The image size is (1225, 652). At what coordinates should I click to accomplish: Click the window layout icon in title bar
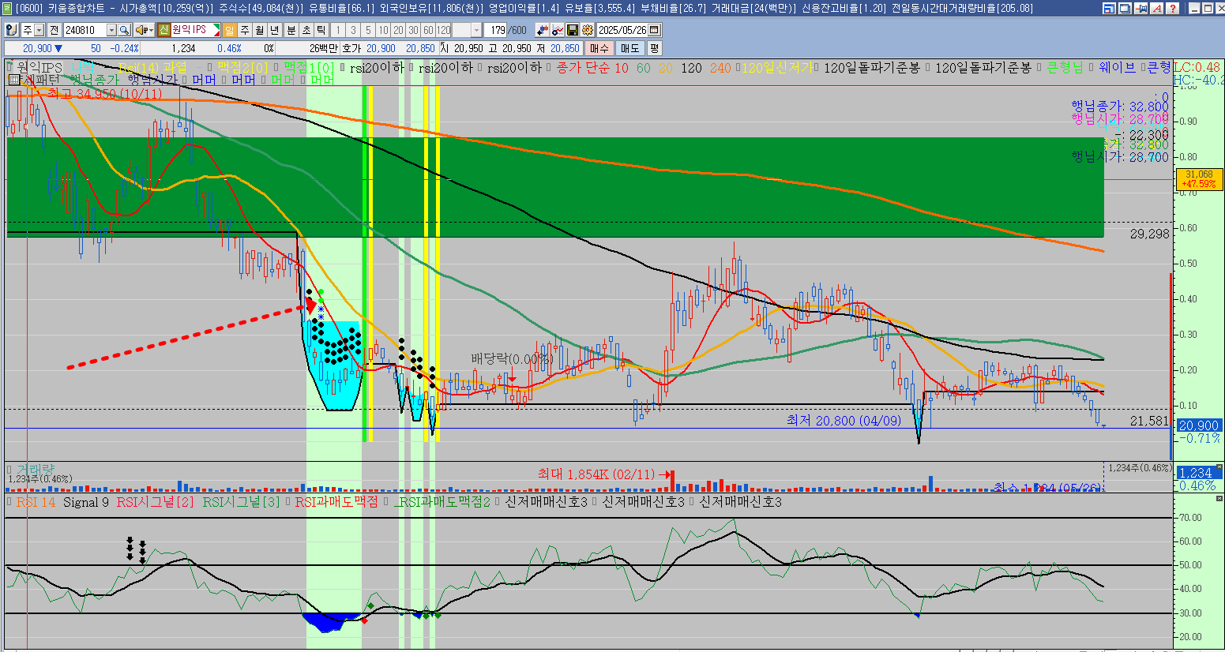point(1110,8)
